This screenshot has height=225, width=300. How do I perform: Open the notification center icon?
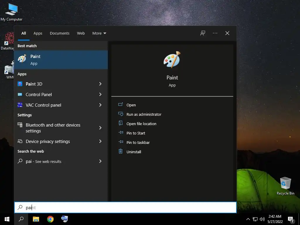[291, 219]
